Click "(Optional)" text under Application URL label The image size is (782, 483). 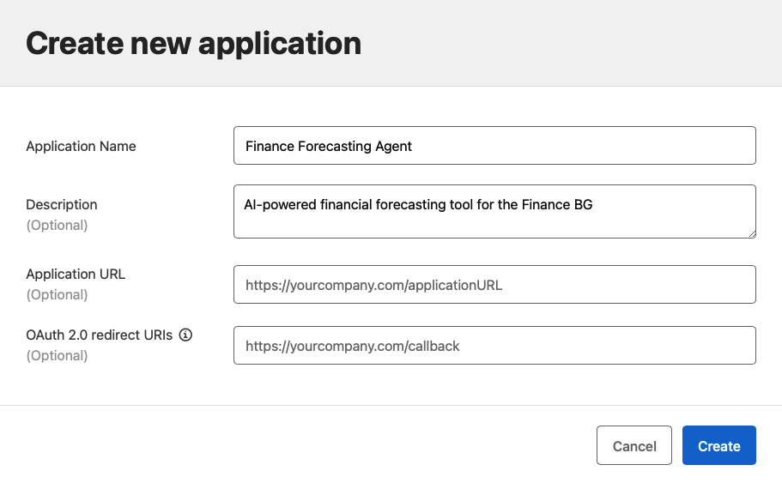click(57, 294)
